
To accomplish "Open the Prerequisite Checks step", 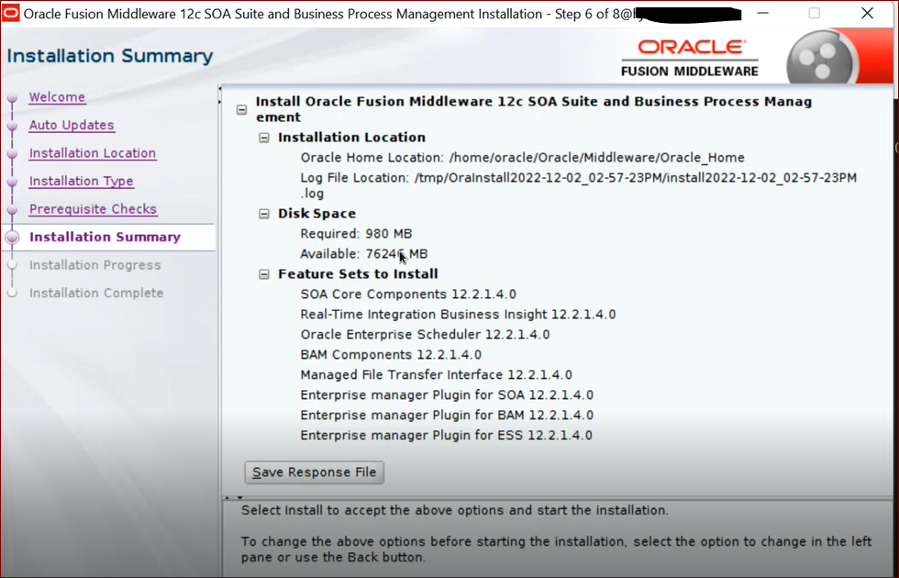I will (93, 209).
